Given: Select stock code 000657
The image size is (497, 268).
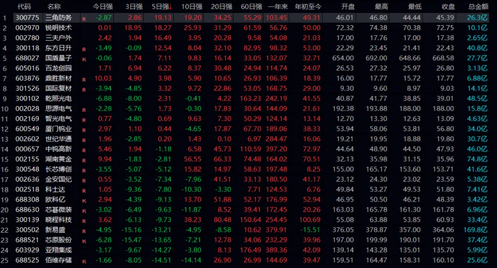Looking at the screenshot, I should coord(27,149).
